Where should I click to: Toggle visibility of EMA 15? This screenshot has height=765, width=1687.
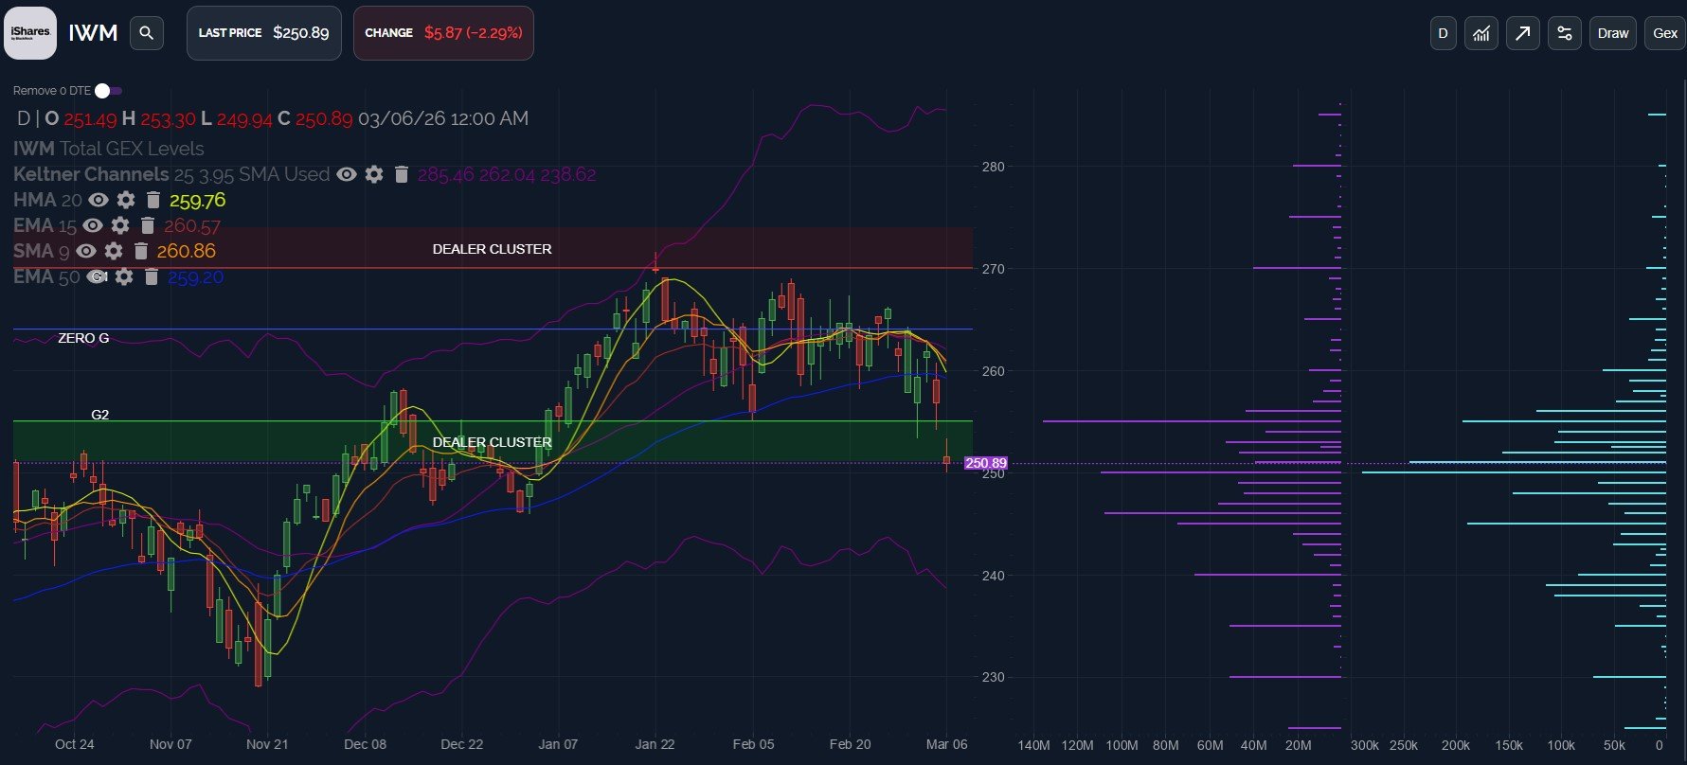pos(93,225)
